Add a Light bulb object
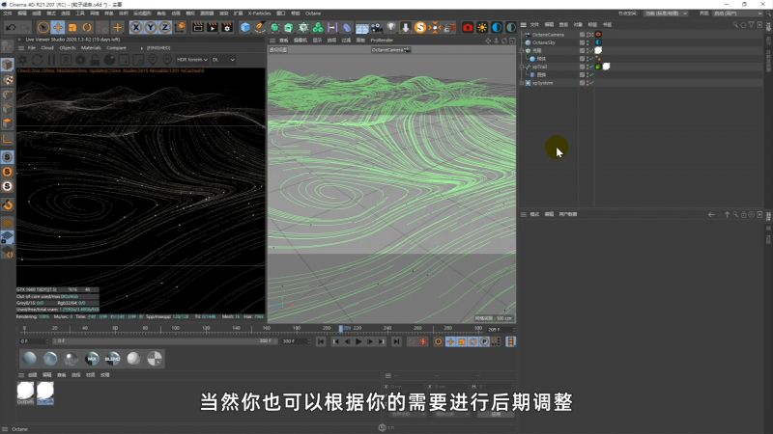773x434 pixels. click(391, 28)
